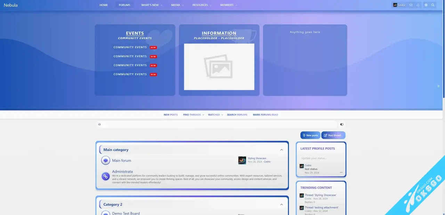445x215 pixels.
Task: Click 'test status' profile post text
Action: [x=311, y=169]
